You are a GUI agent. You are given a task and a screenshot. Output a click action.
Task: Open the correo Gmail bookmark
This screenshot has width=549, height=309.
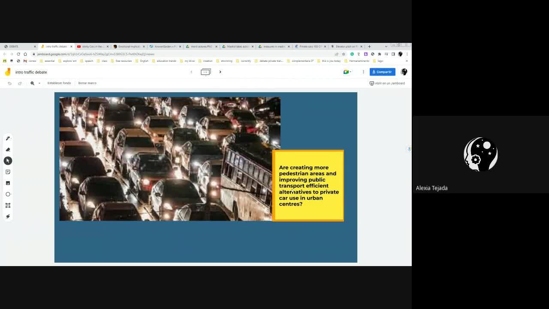pyautogui.click(x=30, y=61)
